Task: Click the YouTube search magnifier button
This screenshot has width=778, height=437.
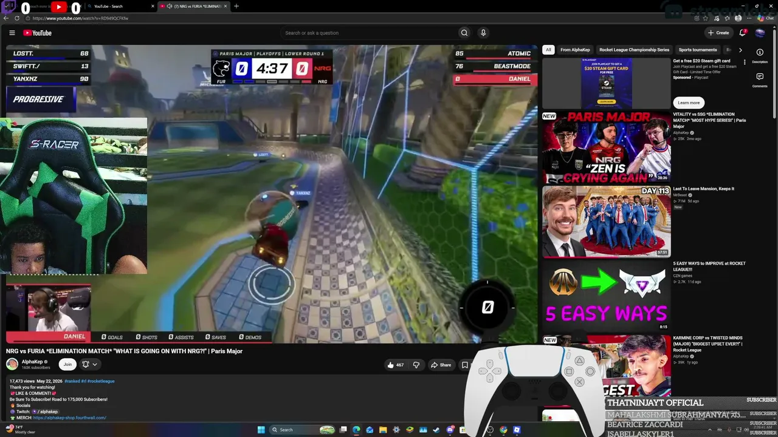Action: 464,33
